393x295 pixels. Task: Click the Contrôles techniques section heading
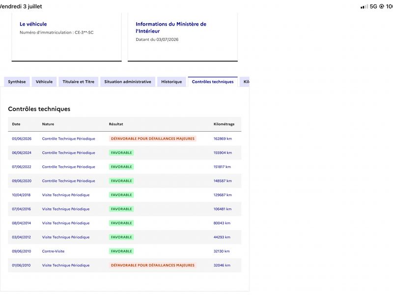[x=39, y=109]
